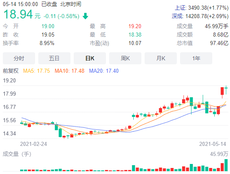Viewport: 230px width, 174px height.
Task: Click the 今开 value 19.00
Action: coord(48,27)
